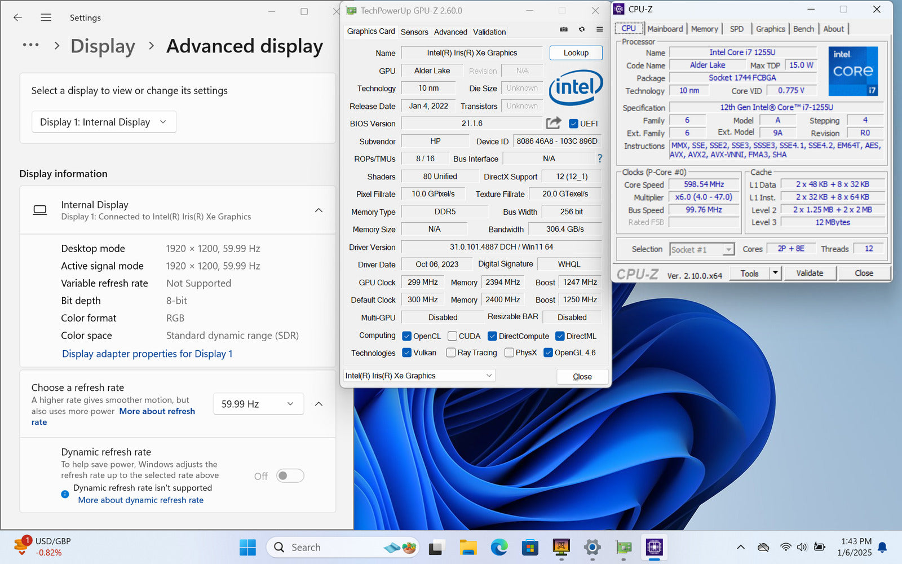Screen dimensions: 902x564
Task: Toggle the OpenCL checkbox
Action: coord(406,336)
